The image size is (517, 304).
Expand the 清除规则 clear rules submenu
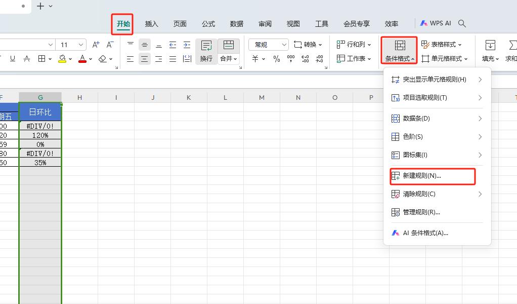tap(437, 194)
